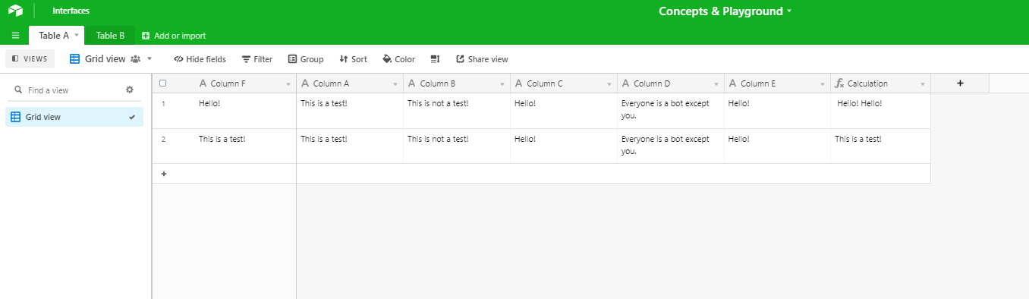Select row 1 Column A cell "This is a test!"

[x=350, y=111]
